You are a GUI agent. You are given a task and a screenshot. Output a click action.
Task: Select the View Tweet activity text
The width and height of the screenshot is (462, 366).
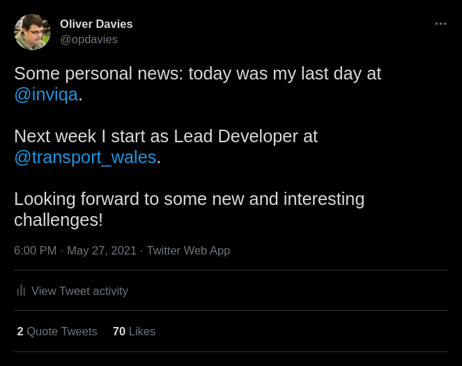79,291
